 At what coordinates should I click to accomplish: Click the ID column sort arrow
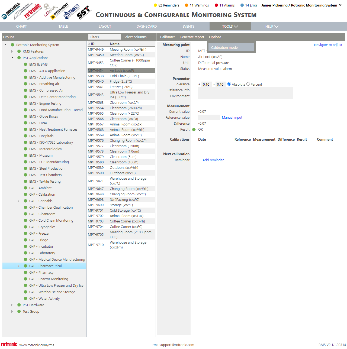point(89,44)
